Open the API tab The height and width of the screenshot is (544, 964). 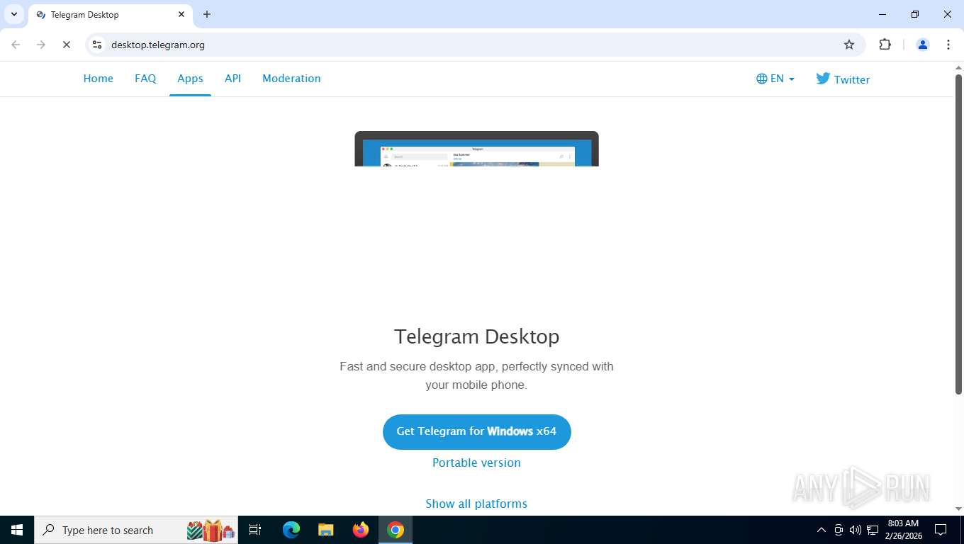click(x=232, y=79)
